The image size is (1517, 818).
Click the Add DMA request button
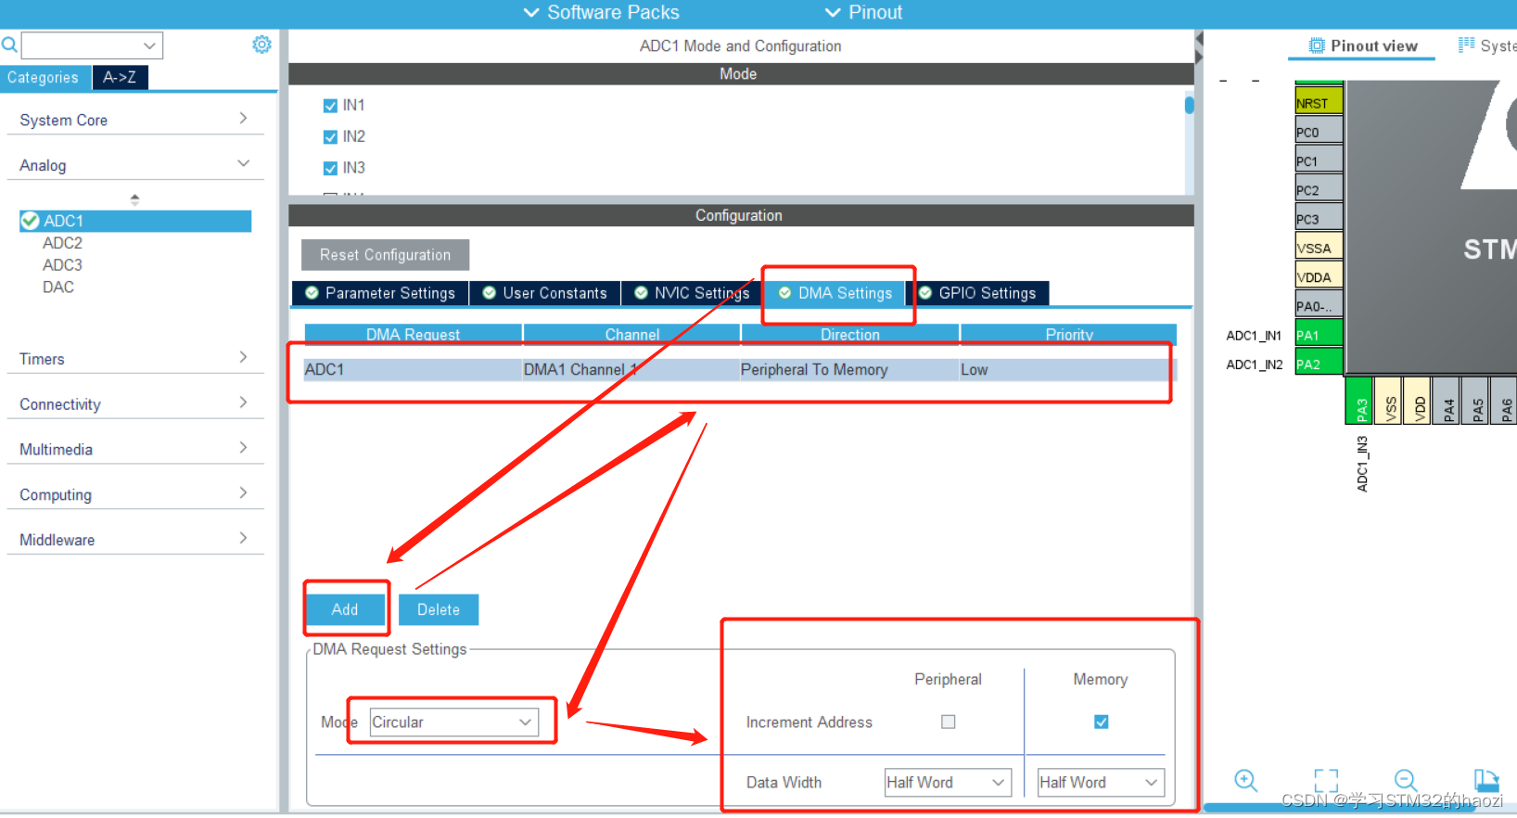pyautogui.click(x=345, y=609)
